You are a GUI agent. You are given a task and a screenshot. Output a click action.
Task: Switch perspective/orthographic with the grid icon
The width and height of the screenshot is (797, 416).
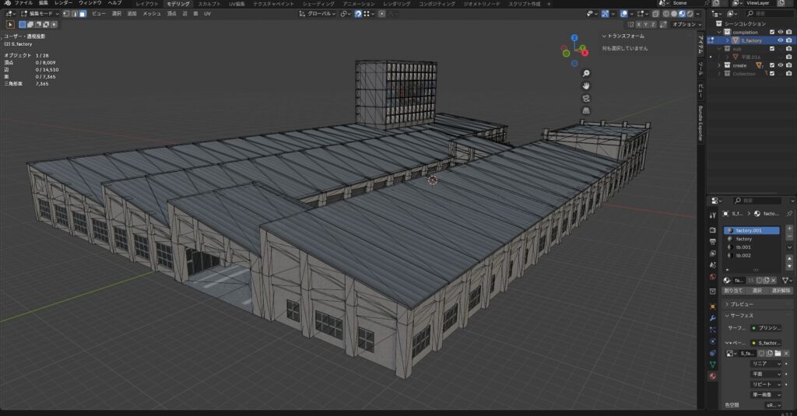[586, 110]
